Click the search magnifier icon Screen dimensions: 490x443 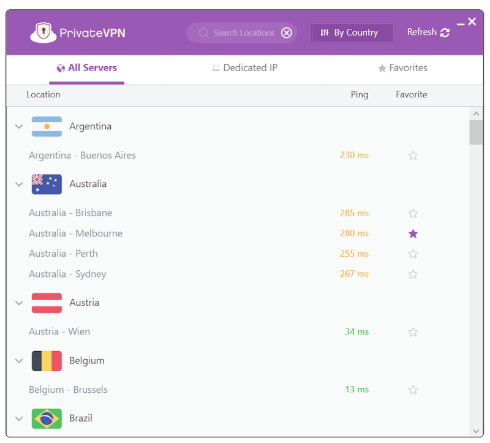pos(203,33)
